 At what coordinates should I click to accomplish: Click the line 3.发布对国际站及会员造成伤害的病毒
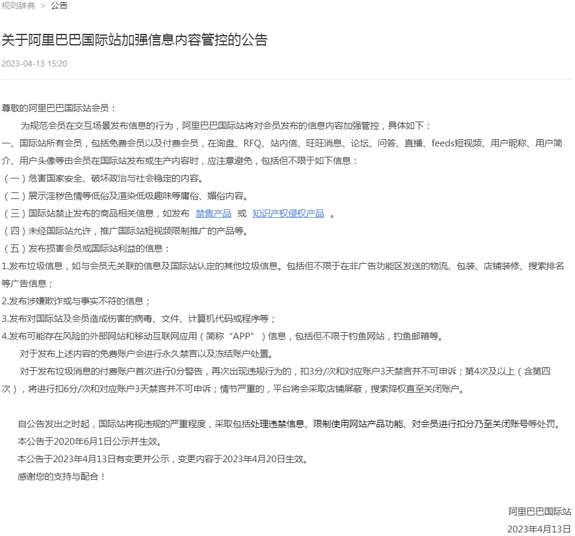139,319
